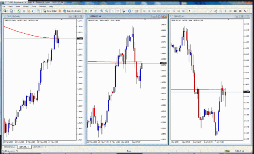Set timeframe to M30
The height and width of the screenshot is (154, 254).
[159, 11]
